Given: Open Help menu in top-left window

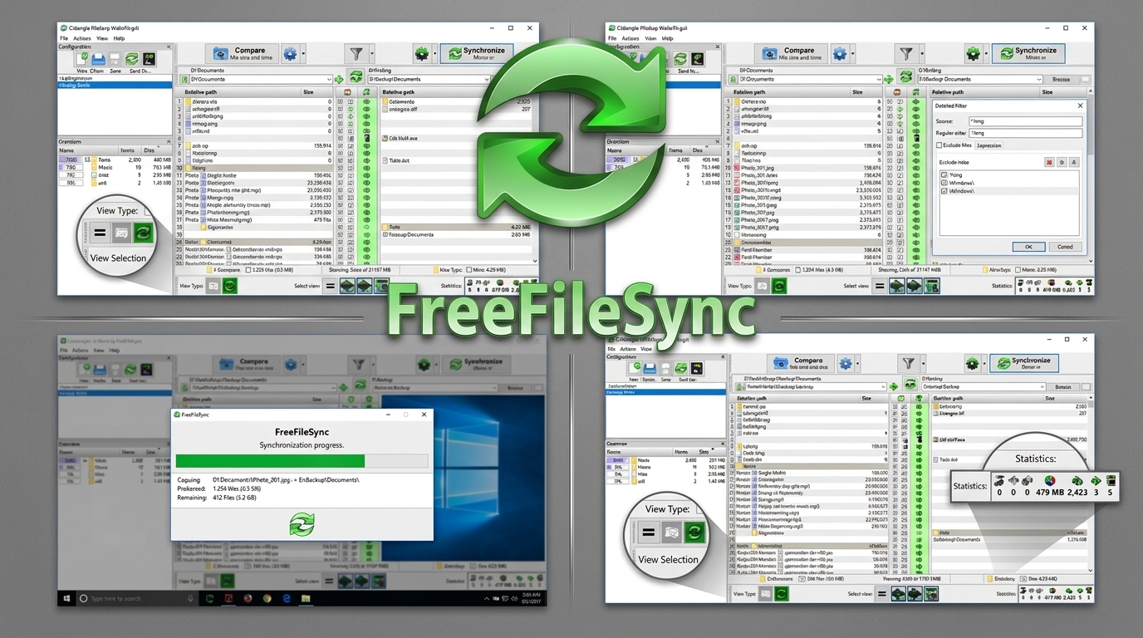Looking at the screenshot, I should coord(119,38).
